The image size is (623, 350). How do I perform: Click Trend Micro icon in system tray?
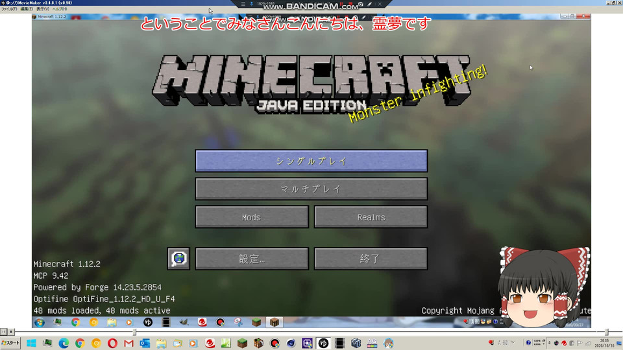(564, 343)
